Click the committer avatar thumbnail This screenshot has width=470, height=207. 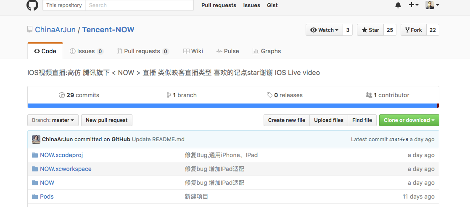coord(36,139)
